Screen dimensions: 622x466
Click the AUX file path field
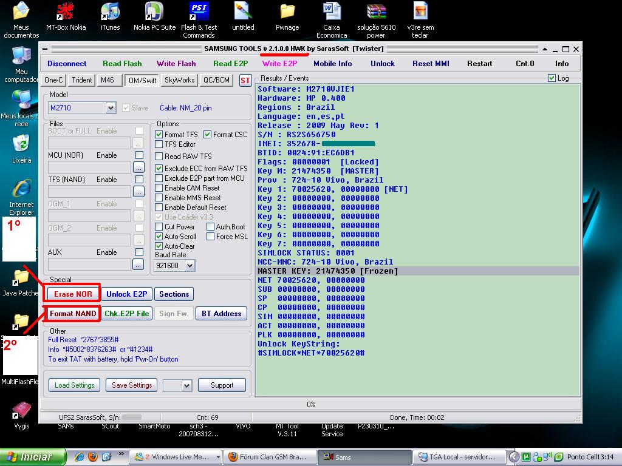(x=89, y=265)
